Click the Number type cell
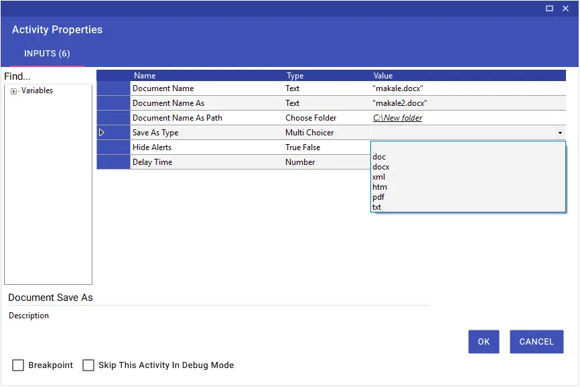Image resolution: width=580 pixels, height=388 pixels. [x=300, y=162]
